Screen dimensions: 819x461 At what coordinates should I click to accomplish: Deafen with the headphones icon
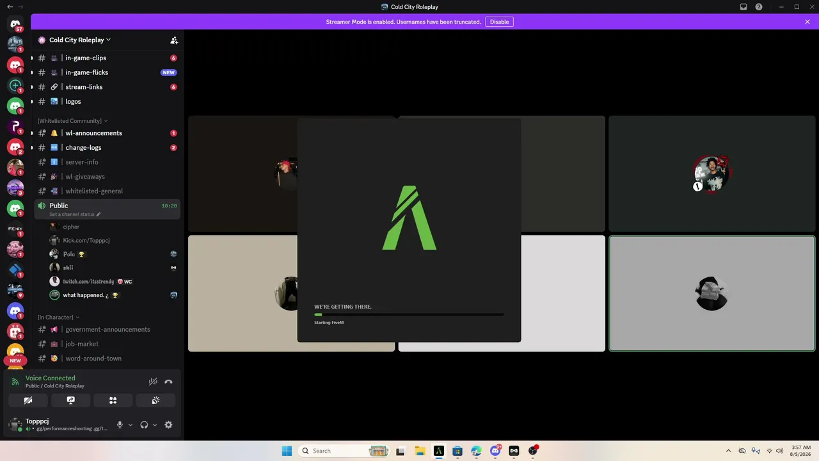pos(144,425)
